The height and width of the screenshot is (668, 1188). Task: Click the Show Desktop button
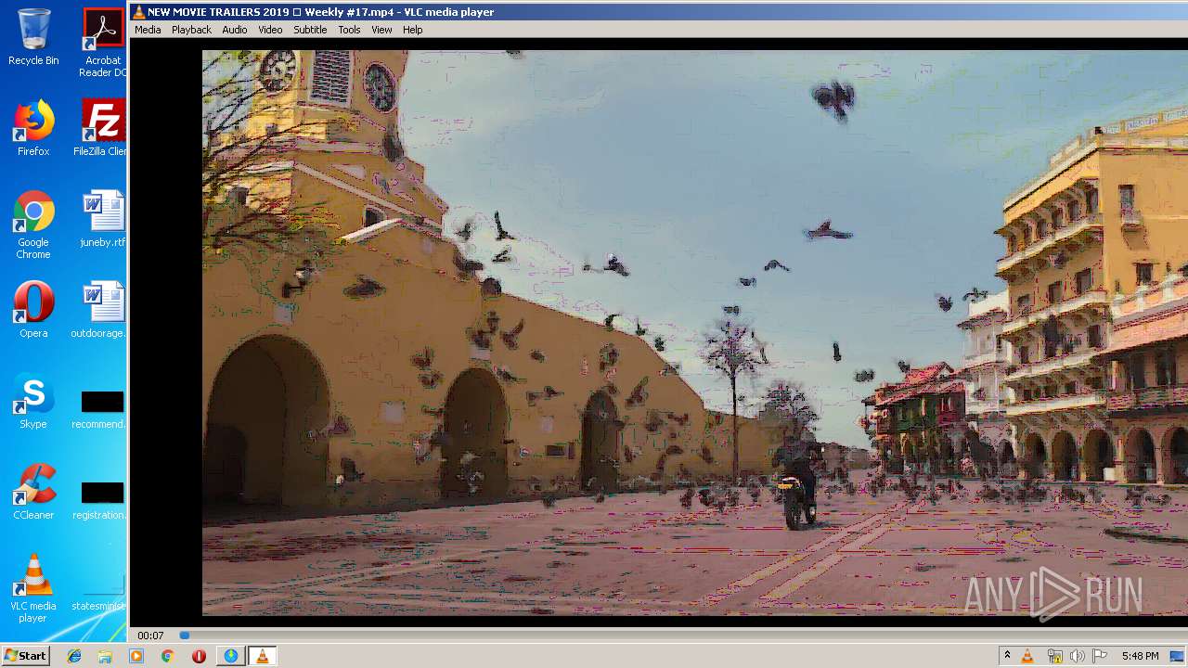[x=1177, y=656]
